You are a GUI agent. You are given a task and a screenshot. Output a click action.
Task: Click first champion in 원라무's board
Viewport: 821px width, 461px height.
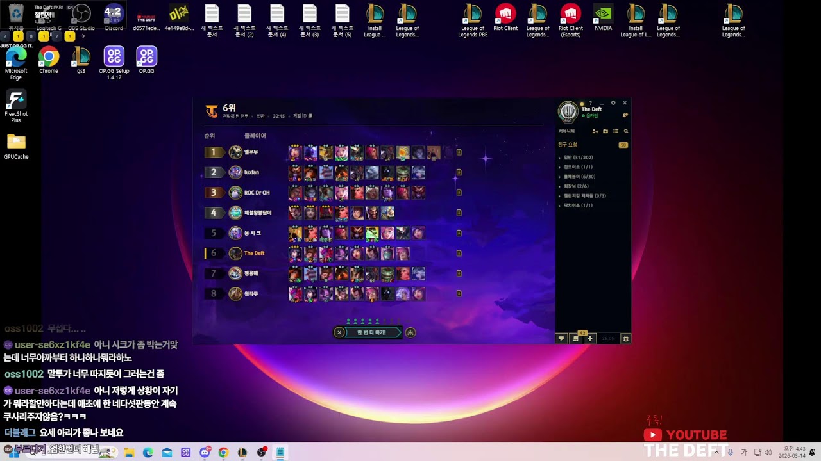click(x=295, y=294)
